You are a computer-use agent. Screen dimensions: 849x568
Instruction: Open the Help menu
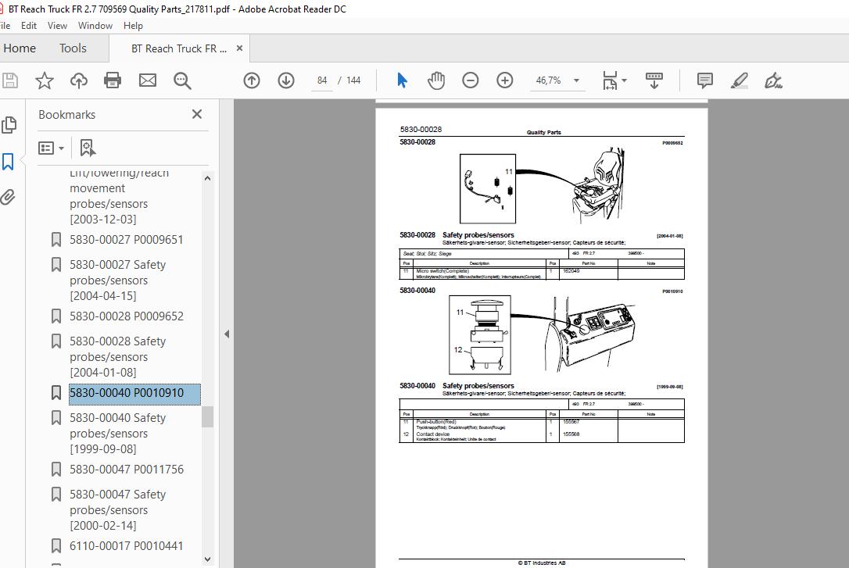tap(133, 26)
